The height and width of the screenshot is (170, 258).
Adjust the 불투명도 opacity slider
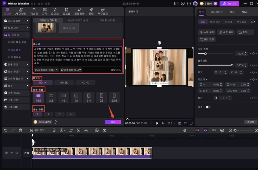(x=216, y=65)
